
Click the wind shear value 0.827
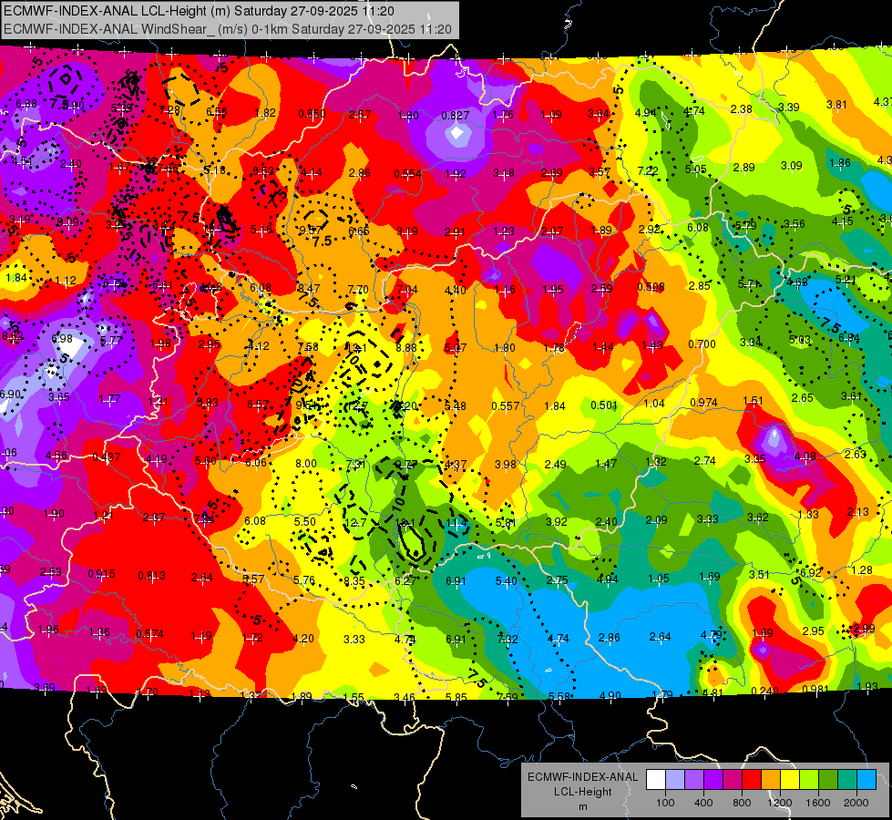(455, 116)
